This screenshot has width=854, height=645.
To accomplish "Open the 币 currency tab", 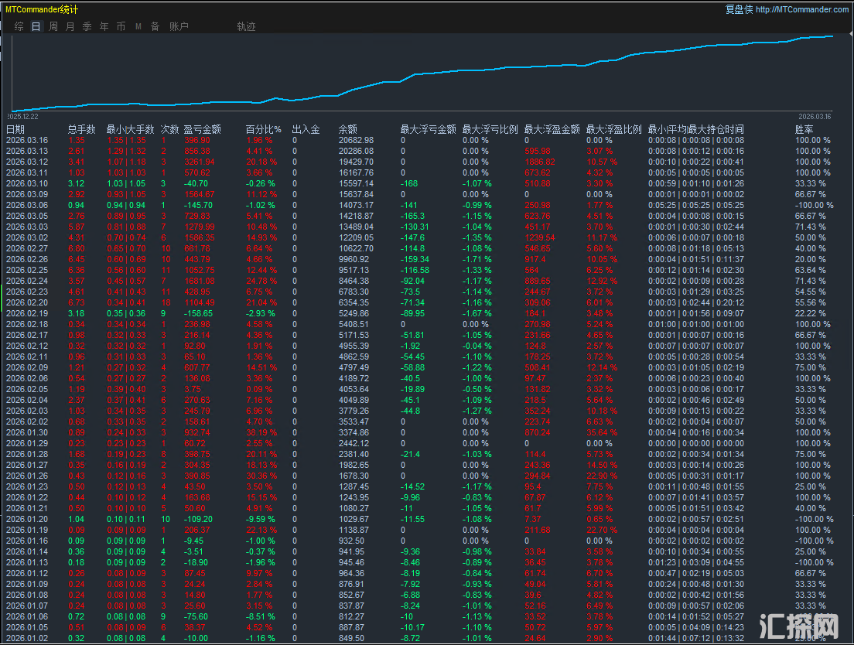I will tap(121, 26).
